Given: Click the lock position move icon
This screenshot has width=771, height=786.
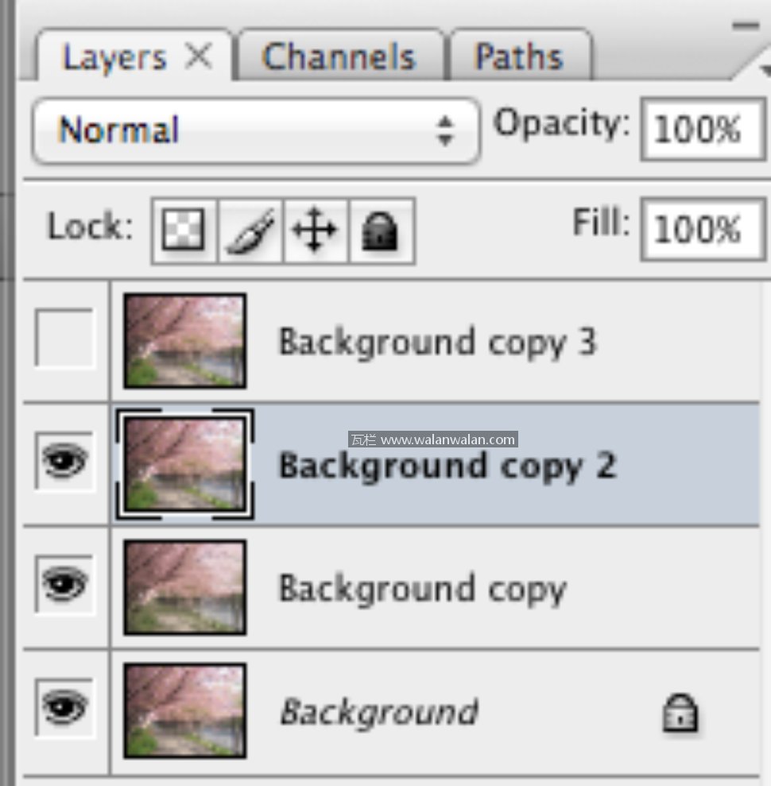Looking at the screenshot, I should [315, 230].
